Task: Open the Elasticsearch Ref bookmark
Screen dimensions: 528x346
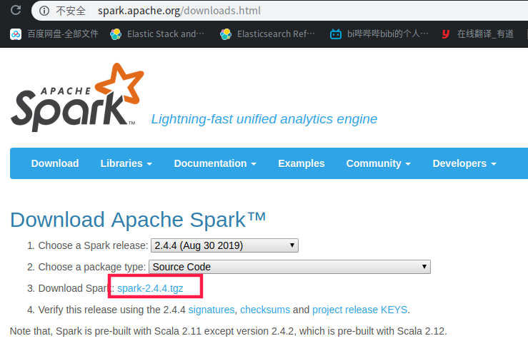Action: pyautogui.click(x=267, y=34)
